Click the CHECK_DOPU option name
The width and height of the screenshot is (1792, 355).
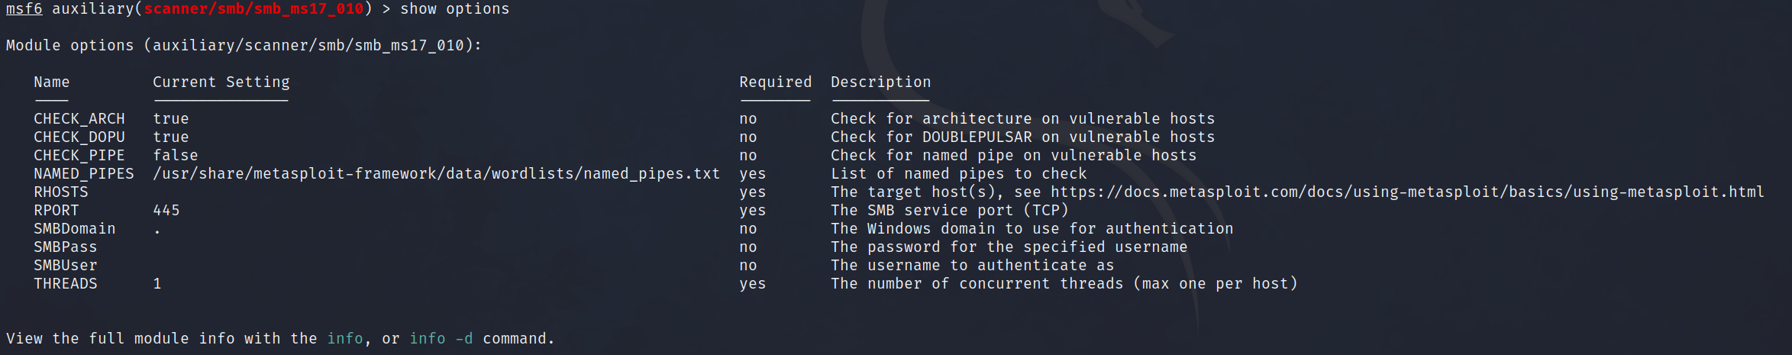79,137
